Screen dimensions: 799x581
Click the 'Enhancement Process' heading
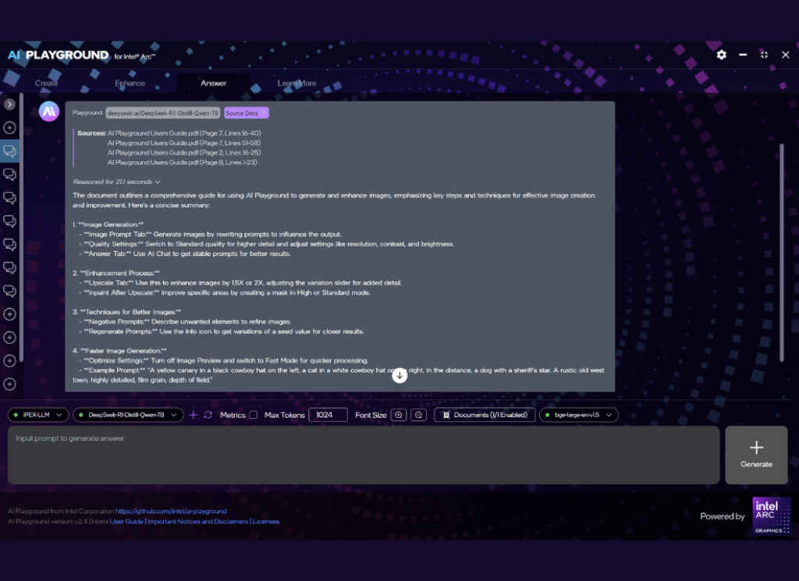point(116,273)
